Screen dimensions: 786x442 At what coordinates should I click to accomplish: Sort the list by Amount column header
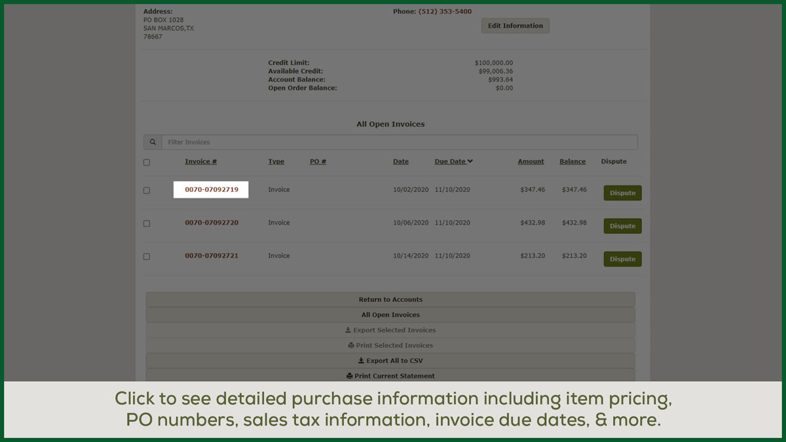click(531, 162)
